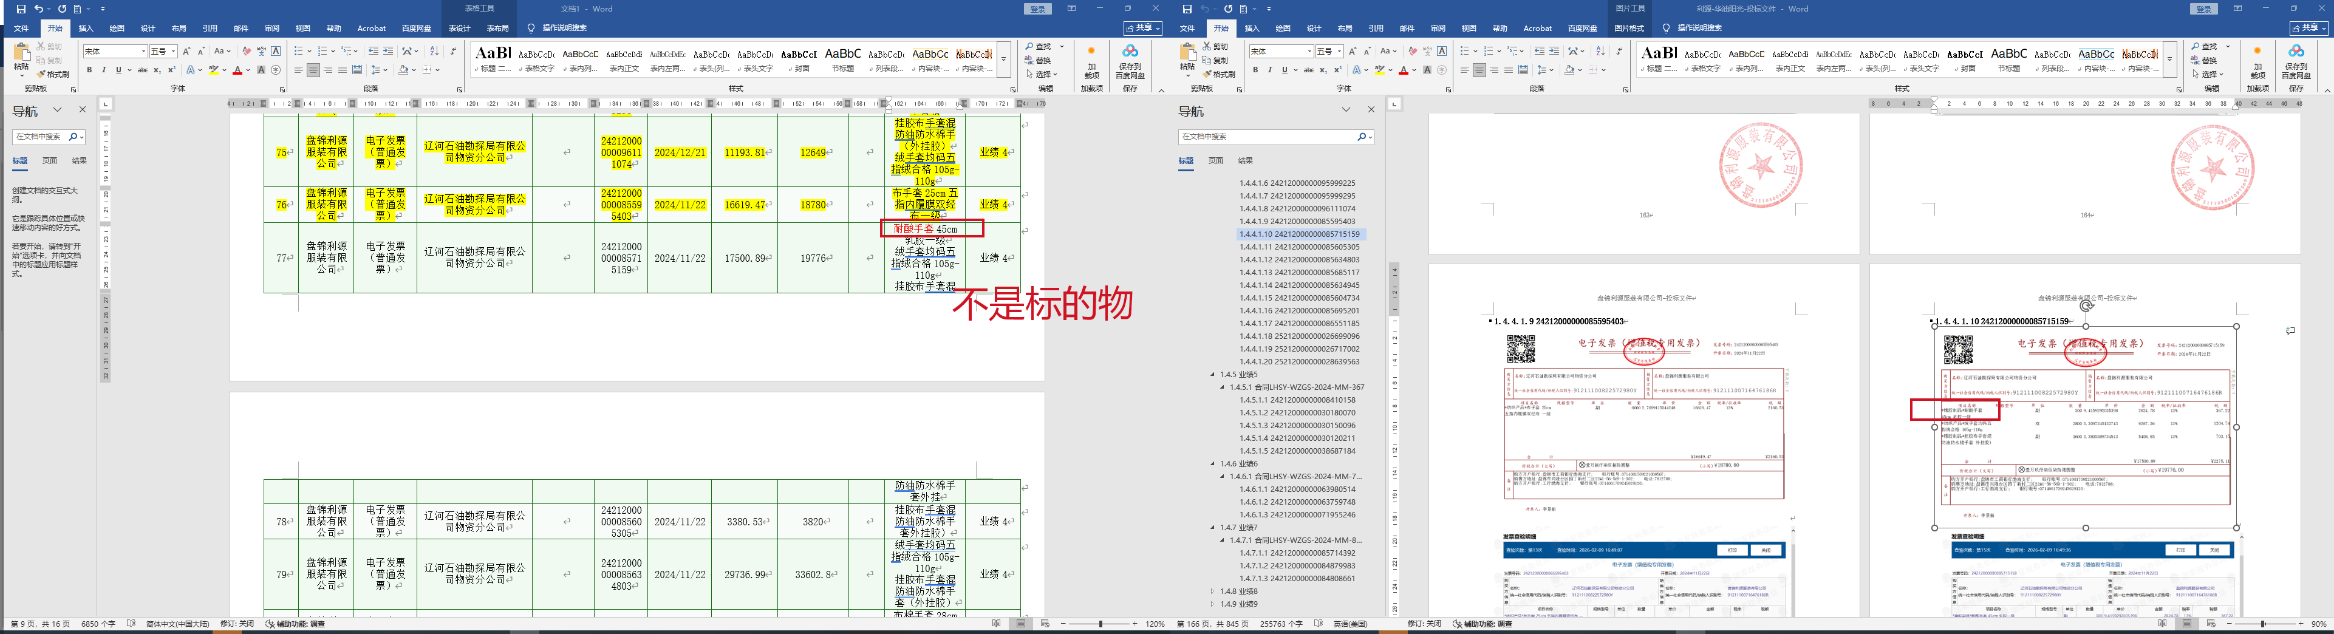Click 共享 button in left Word window
This screenshot has width=2334, height=634.
[1142, 28]
